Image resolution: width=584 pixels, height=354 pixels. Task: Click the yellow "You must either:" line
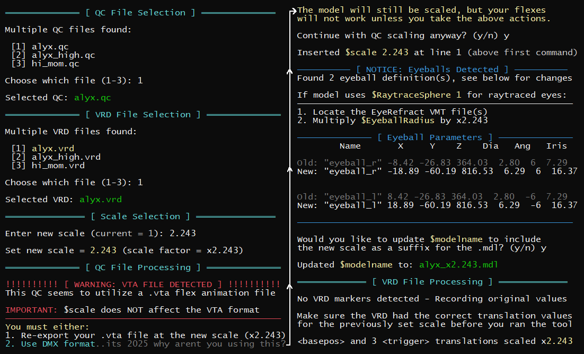coord(47,327)
